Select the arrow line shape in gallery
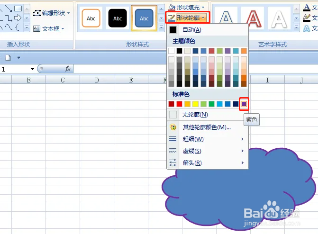 point(9,9)
